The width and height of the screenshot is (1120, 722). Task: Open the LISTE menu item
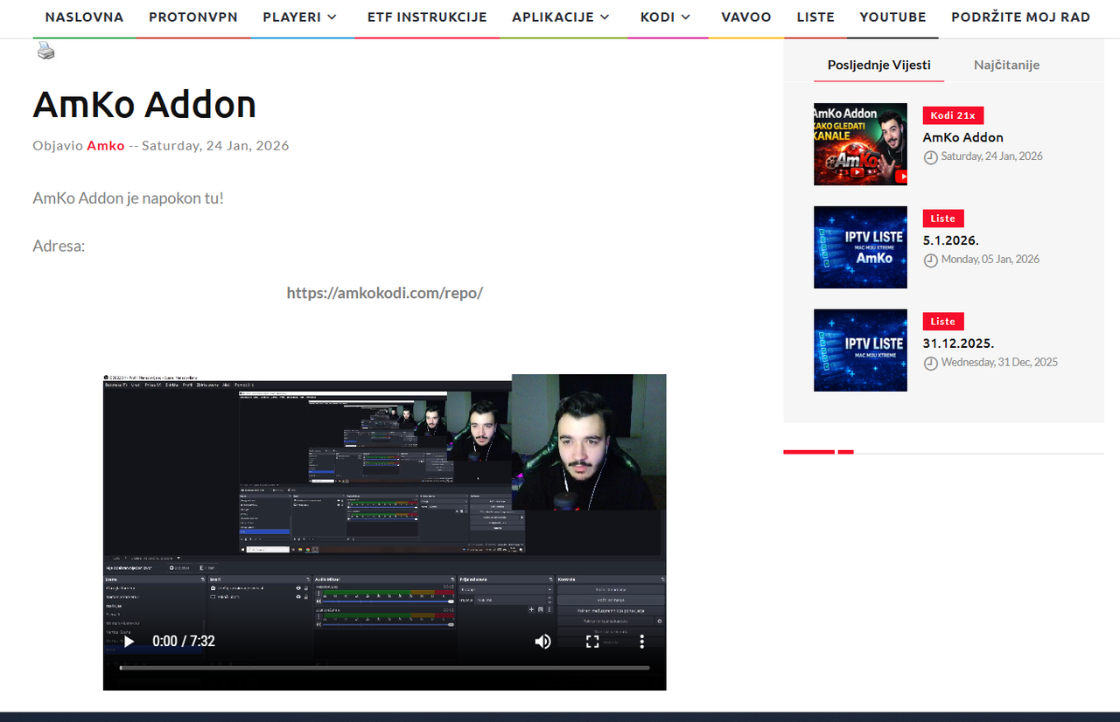click(815, 17)
